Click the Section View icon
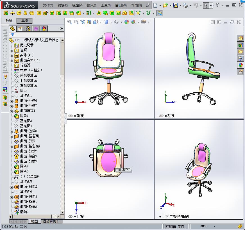Image resolution: width=245 pixels, height=230 pixels. [89, 22]
